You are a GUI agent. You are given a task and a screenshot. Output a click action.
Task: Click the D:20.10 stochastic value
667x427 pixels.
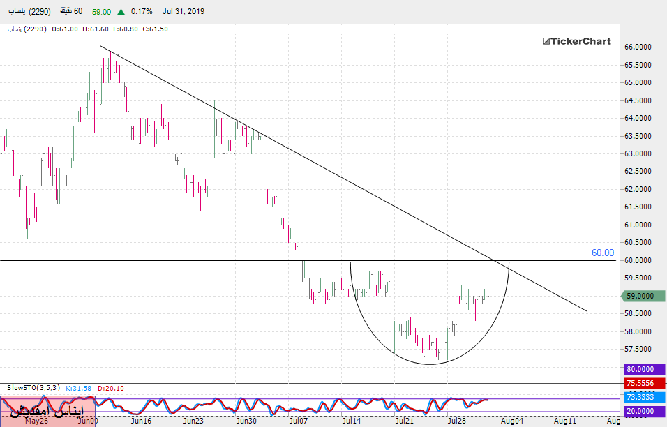tap(111, 387)
